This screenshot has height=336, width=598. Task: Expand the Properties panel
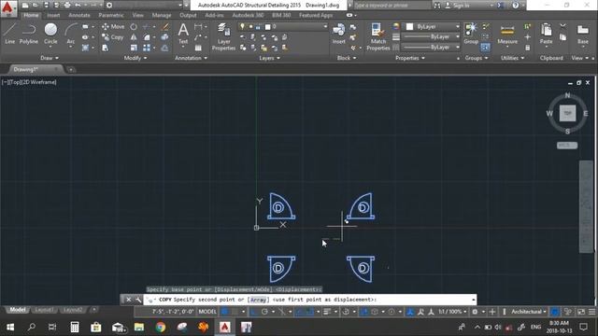pos(410,58)
